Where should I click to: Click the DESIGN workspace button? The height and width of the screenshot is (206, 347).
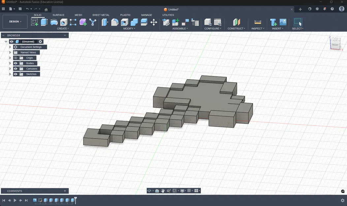[15, 21]
